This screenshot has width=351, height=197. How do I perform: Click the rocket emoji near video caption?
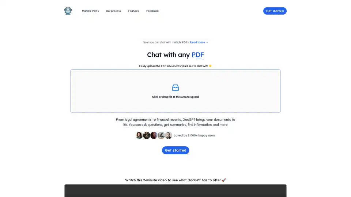click(224, 180)
